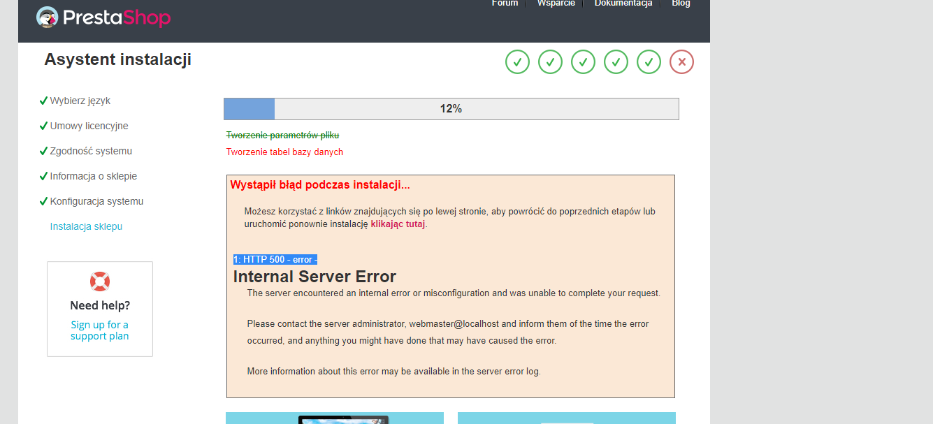Screen dimensions: 933x424
Task: Go back to Wybierz język step
Action: 80,101
